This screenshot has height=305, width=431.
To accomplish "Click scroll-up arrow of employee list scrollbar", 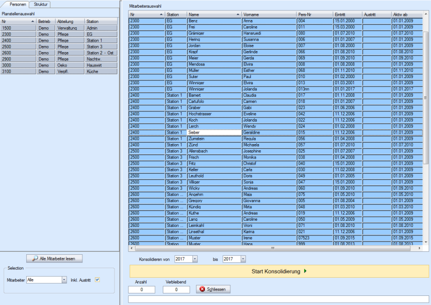I will tap(426, 14).
